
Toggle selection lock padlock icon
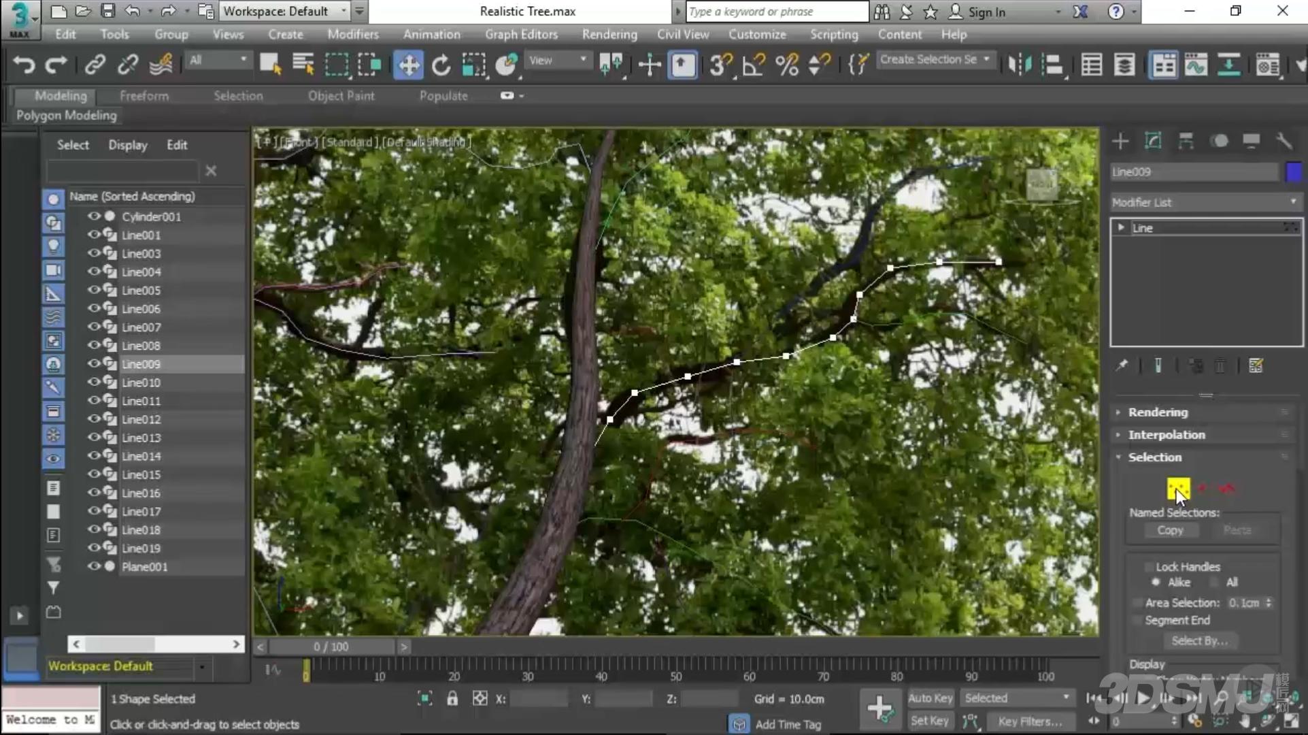pos(452,698)
